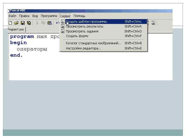
Task: Click the Undo arrow icon
Action: point(58,23)
